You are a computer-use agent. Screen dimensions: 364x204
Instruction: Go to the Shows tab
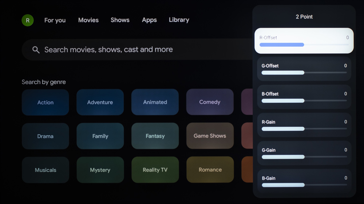[x=120, y=20]
